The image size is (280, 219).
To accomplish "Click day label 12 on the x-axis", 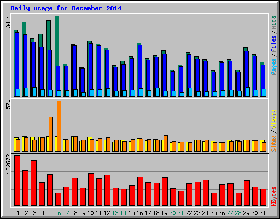I will point(107,213).
